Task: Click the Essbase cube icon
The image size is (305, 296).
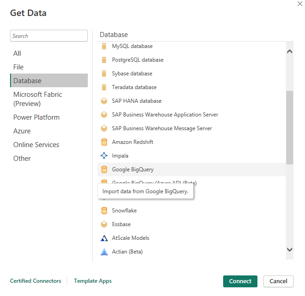Action: click(104, 224)
